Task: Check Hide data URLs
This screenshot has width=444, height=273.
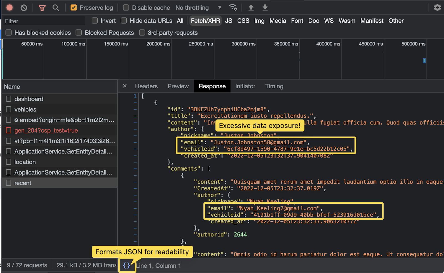Action: click(x=124, y=21)
